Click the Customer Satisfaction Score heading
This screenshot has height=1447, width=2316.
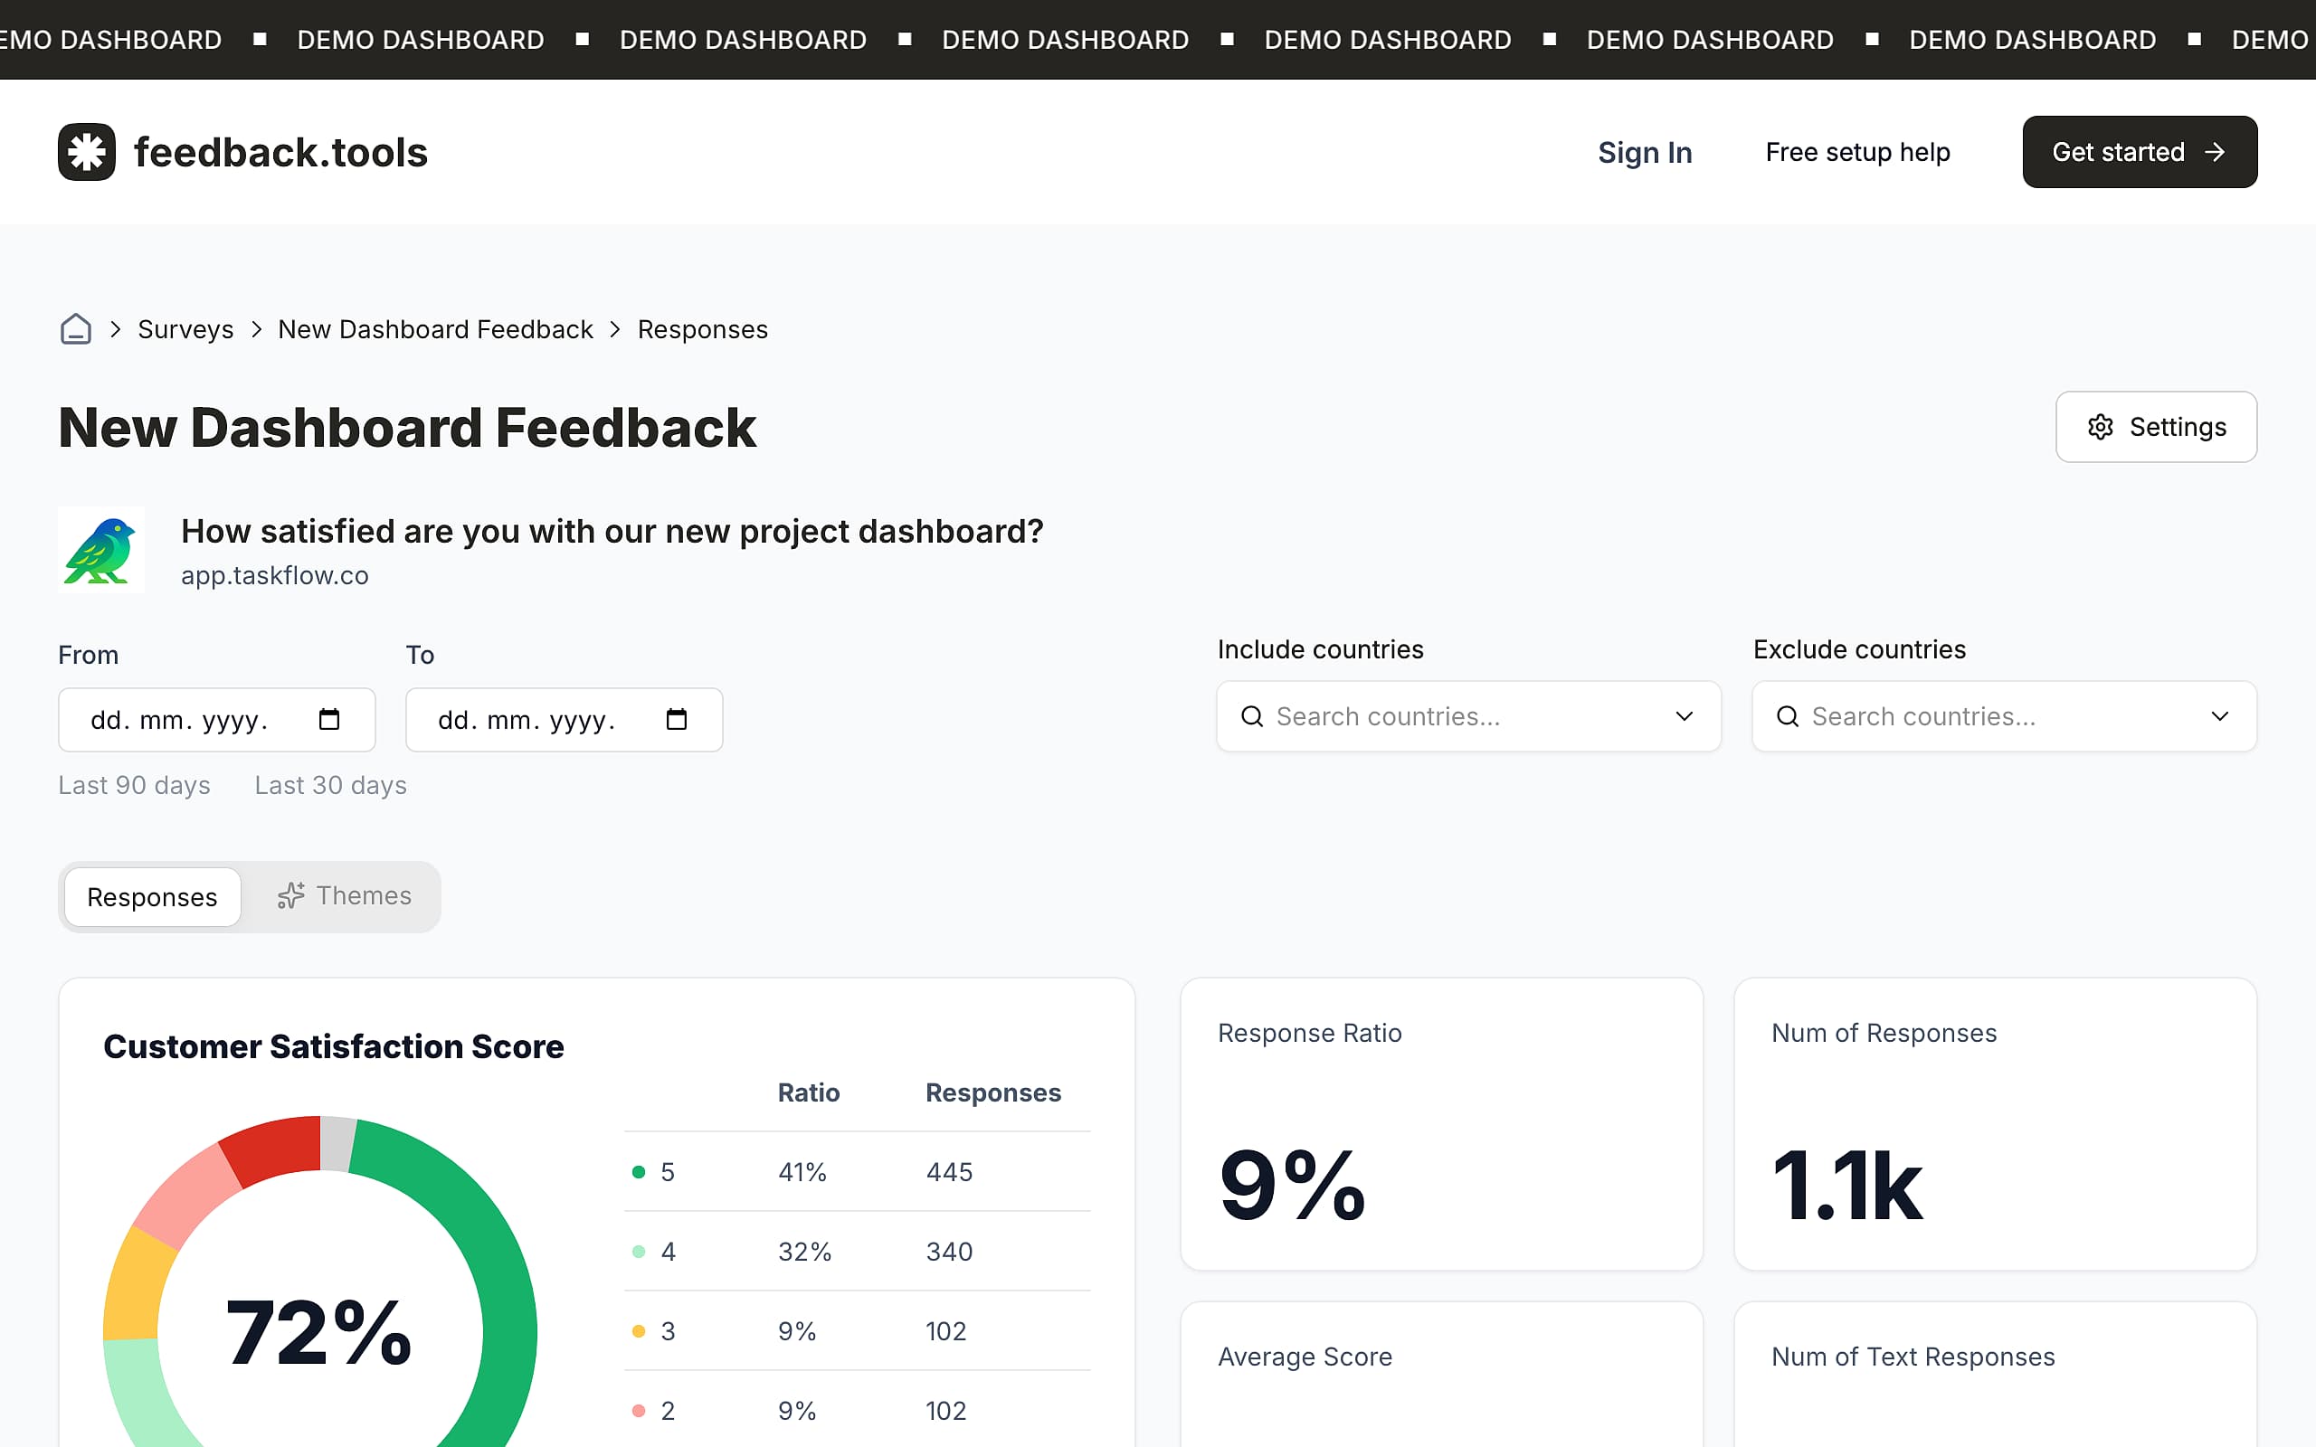[x=333, y=1047]
